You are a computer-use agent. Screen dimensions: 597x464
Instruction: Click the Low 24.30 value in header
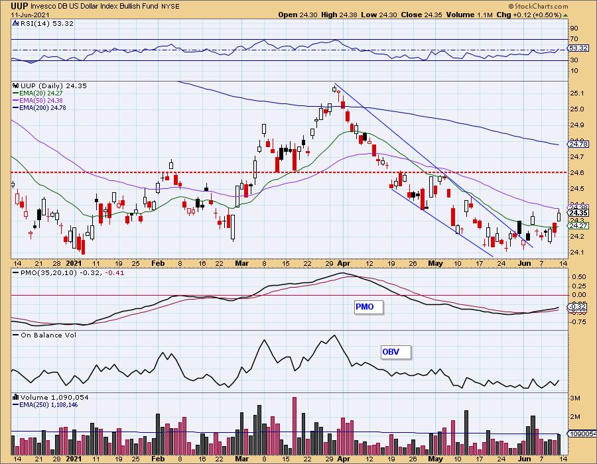[x=379, y=15]
